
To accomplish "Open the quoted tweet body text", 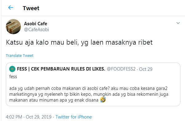I will coord(89,94).
